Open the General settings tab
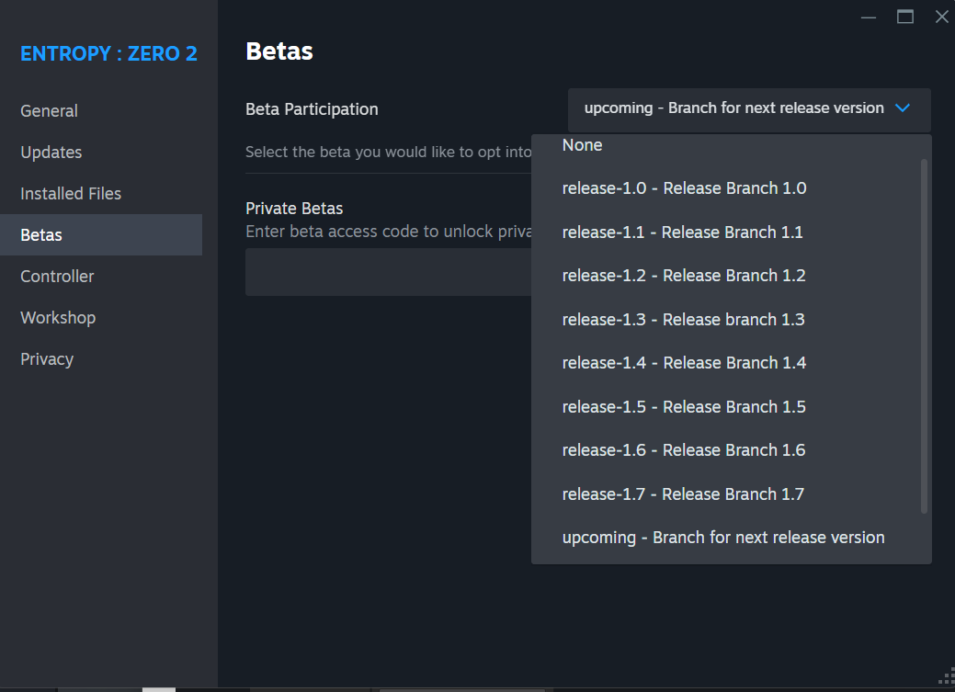Image resolution: width=955 pixels, height=692 pixels. pos(50,111)
